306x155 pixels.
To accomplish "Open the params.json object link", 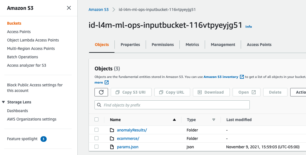I will pyautogui.click(x=128, y=147).
